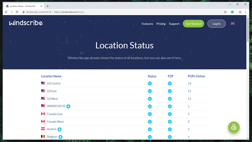The height and width of the screenshot is (142, 252).
Task: Click the POPs count 2 for Canada West
Action: pos(189,122)
